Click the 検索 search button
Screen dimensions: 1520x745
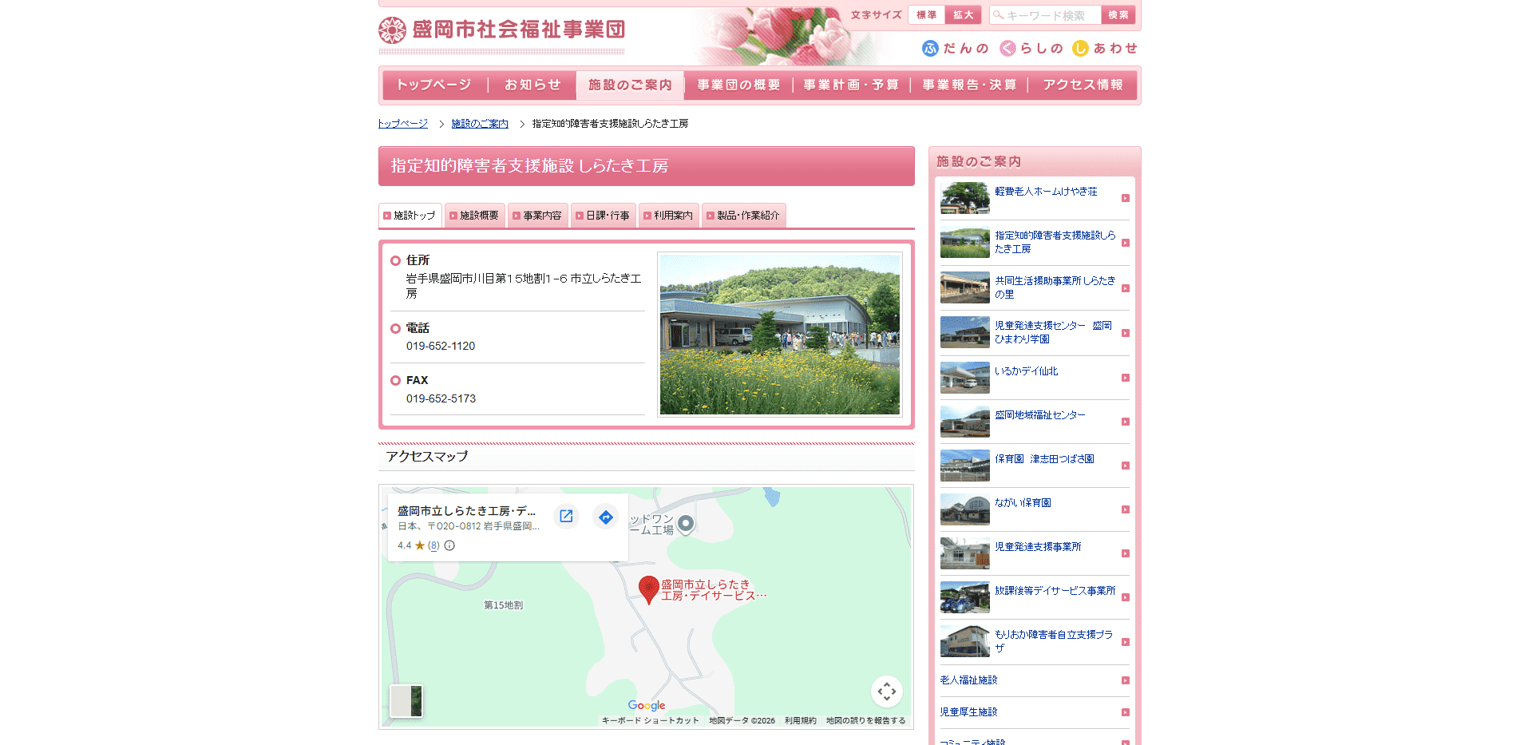coord(1118,15)
